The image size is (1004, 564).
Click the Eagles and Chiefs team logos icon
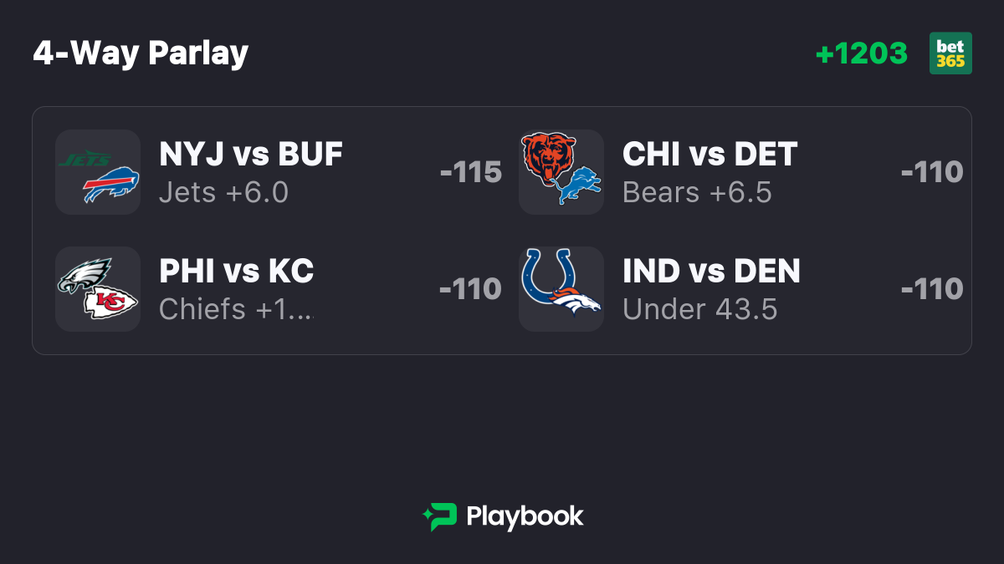click(98, 289)
